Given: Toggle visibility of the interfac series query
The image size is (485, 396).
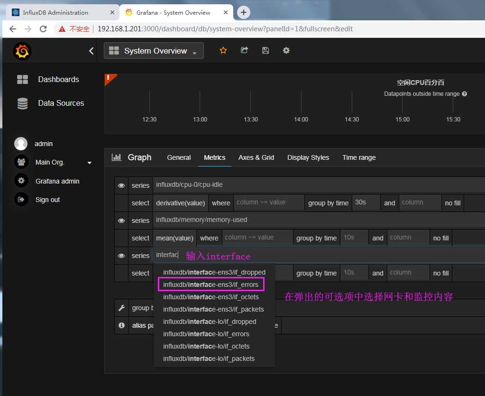Looking at the screenshot, I should click(121, 256).
